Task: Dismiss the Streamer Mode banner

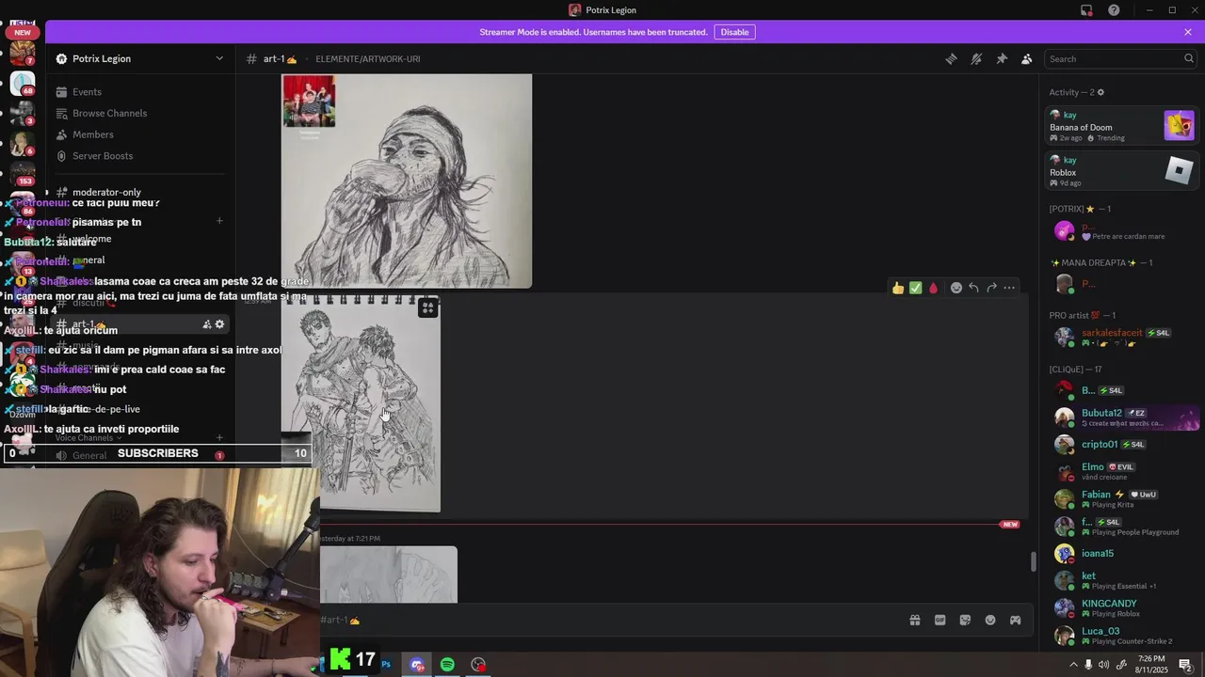Action: pyautogui.click(x=1188, y=32)
